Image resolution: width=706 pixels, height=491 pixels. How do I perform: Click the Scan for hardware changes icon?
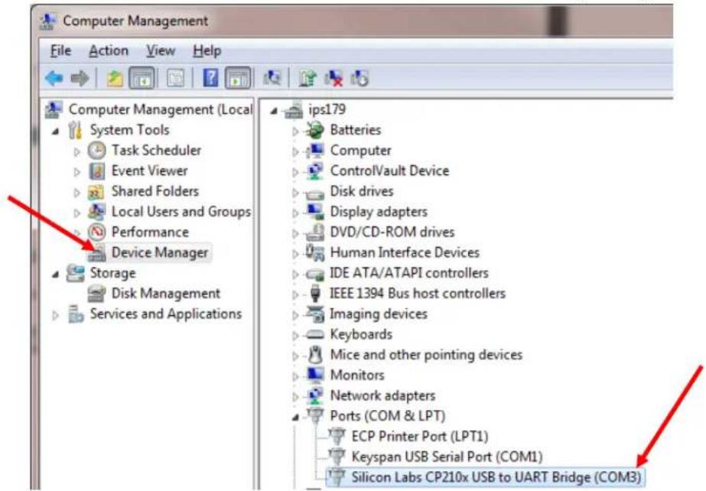click(272, 78)
